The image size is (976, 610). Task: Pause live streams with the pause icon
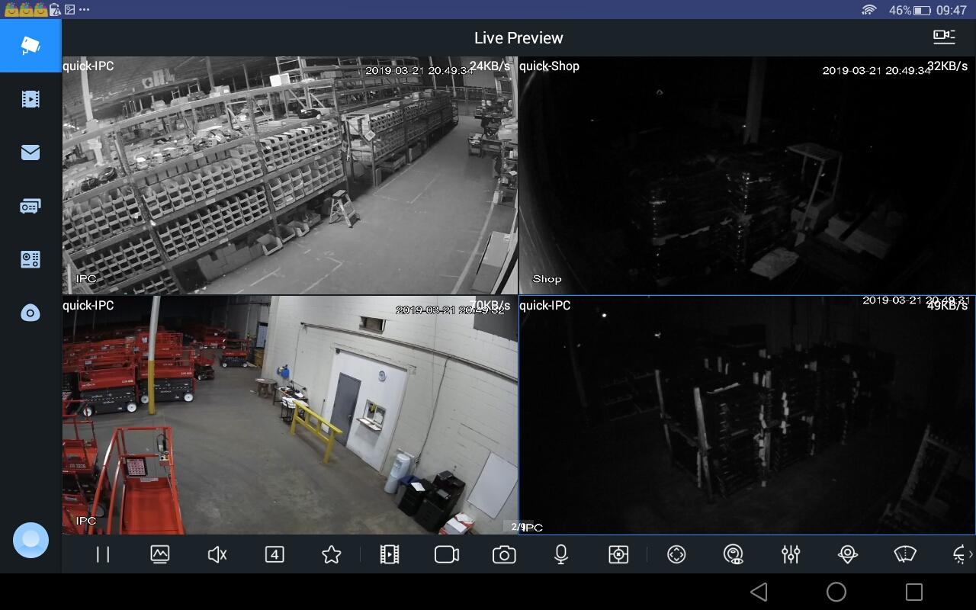[102, 554]
